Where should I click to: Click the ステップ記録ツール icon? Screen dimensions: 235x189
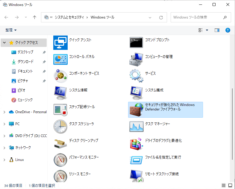coord(60,110)
